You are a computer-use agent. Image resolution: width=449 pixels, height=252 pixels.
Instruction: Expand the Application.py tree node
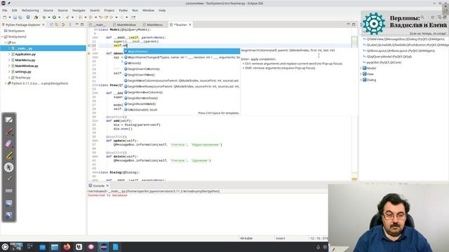coord(9,55)
